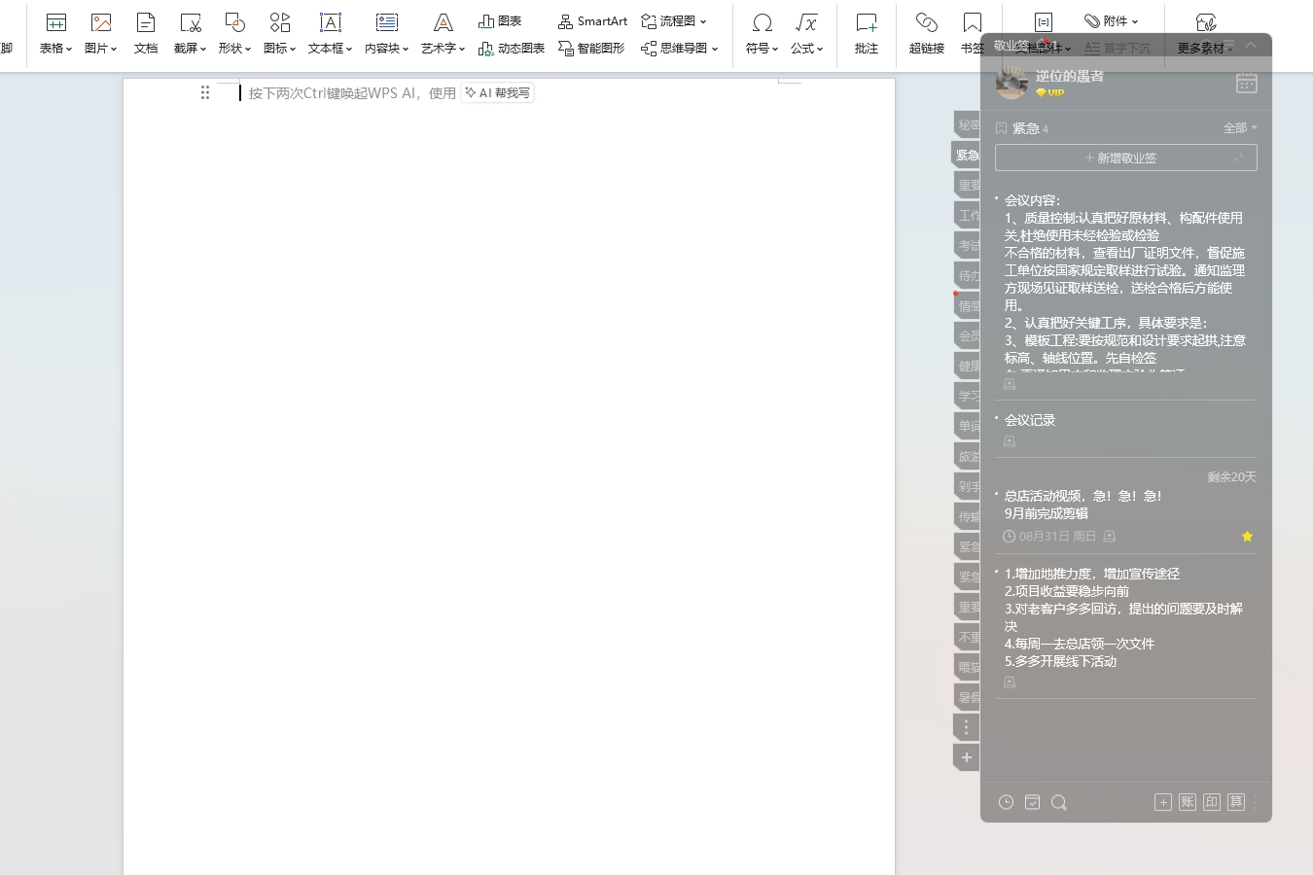Open the 图片 picture dropdown

coord(101,33)
